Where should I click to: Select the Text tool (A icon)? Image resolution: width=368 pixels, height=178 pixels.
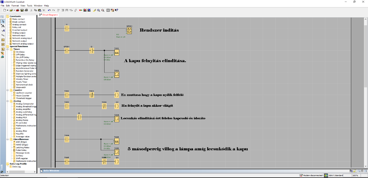coord(3,26)
